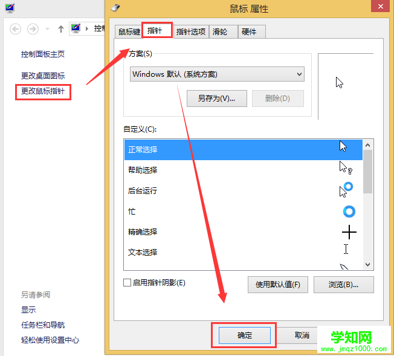Click the Forward arrow in the back window
The width and height of the screenshot is (394, 356).
point(33,29)
